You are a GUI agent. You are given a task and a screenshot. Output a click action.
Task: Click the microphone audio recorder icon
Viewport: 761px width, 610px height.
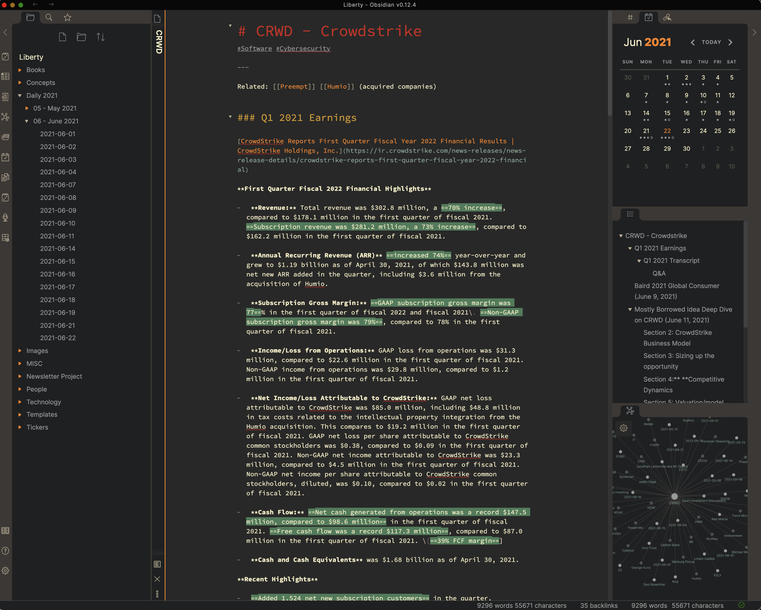(x=5, y=217)
